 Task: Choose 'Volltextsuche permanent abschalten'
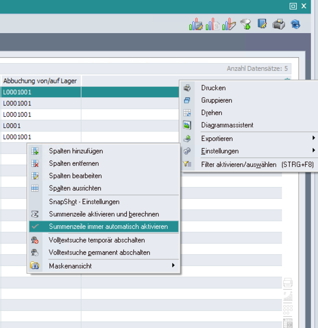pyautogui.click(x=99, y=252)
